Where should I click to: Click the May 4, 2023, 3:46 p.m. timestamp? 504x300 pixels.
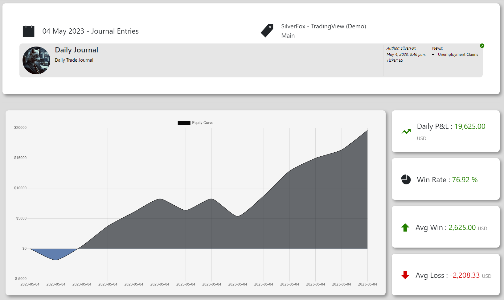pyautogui.click(x=406, y=55)
